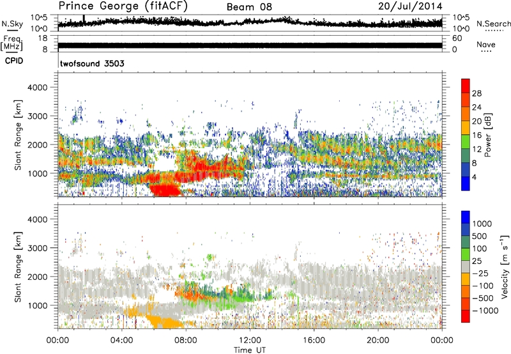Click the '-1000' label on velocity colorbar
Image resolution: width=511 pixels, height=354 pixels.
[x=485, y=311]
